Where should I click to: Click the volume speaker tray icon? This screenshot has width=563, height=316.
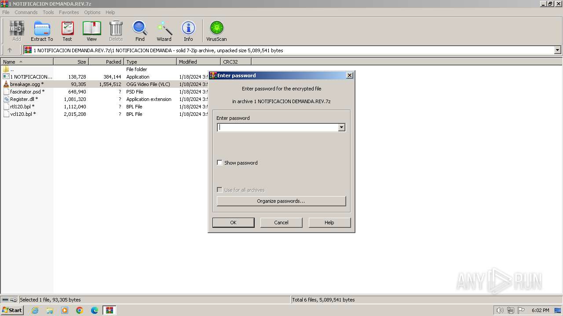500,310
